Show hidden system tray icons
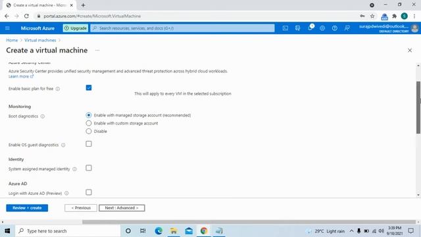421x237 pixels. tap(351, 231)
